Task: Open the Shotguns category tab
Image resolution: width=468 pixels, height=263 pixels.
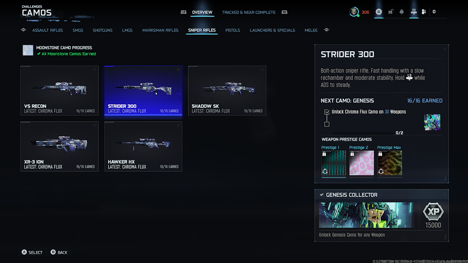Action: (x=102, y=30)
